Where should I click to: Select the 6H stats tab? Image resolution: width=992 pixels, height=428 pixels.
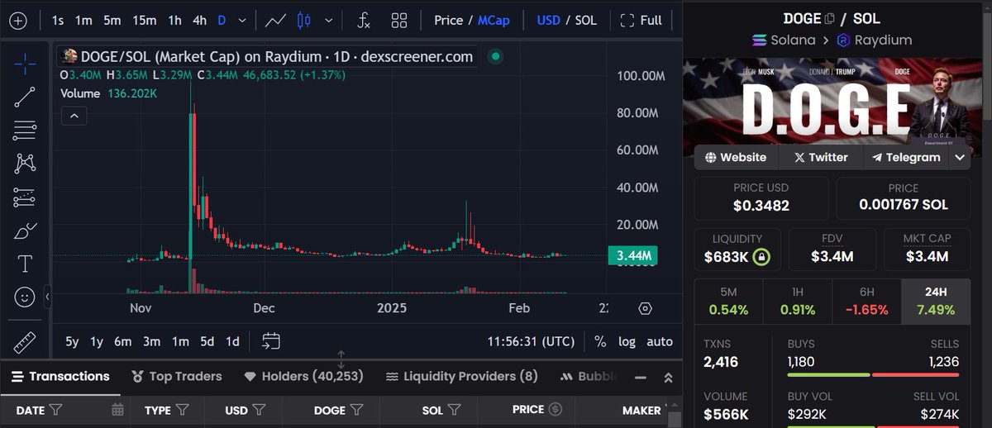[866, 301]
